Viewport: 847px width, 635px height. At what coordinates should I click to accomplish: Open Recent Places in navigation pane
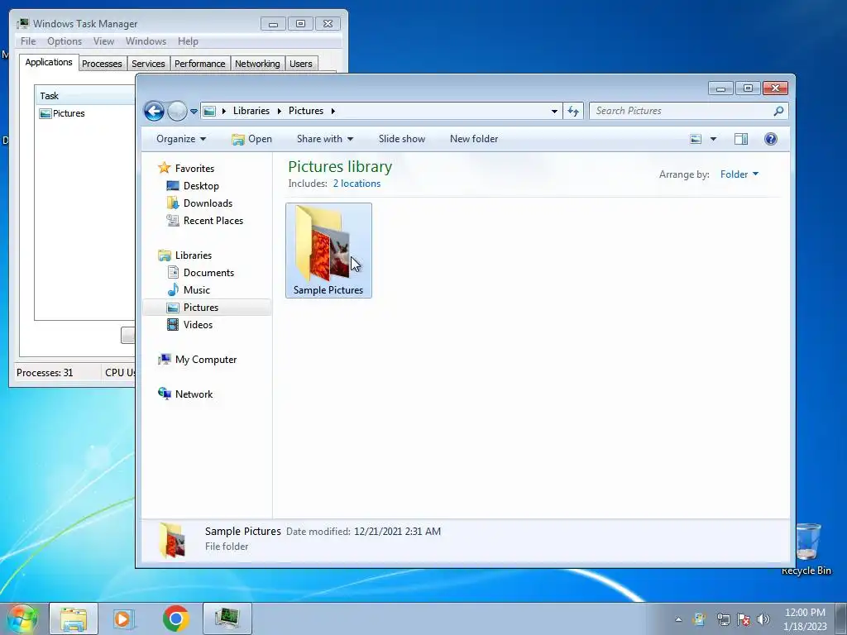205,220
